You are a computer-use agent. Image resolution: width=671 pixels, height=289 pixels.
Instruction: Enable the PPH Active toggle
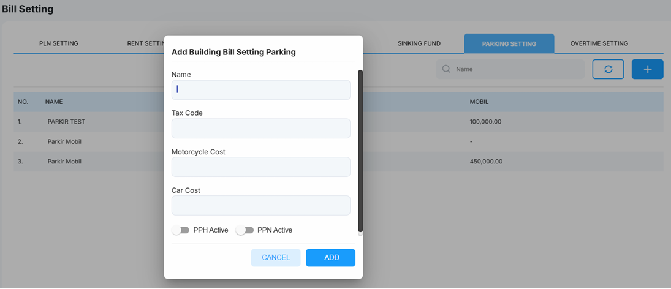click(181, 230)
